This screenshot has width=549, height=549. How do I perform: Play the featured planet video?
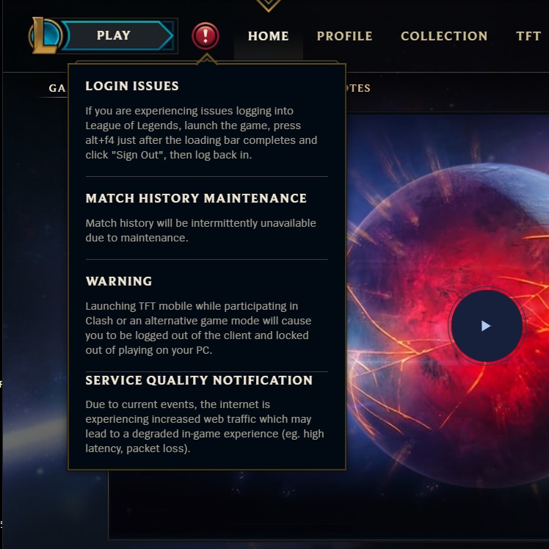(x=487, y=326)
